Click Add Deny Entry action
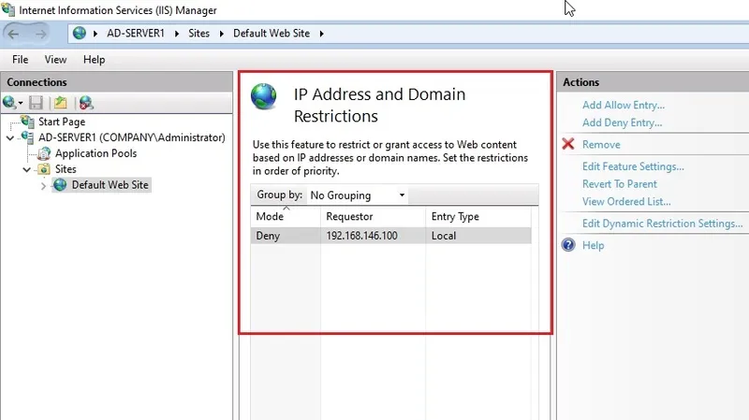Image resolution: width=749 pixels, height=420 pixels. pos(622,123)
